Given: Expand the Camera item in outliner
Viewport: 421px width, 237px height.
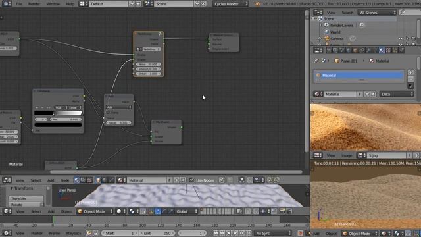Looking at the screenshot, I should tap(320, 38).
